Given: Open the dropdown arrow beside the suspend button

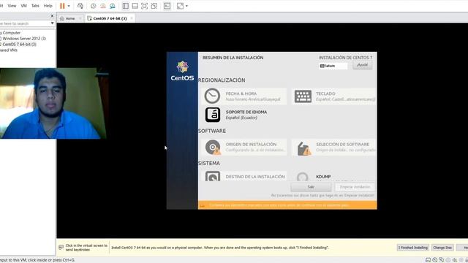Looking at the screenshot, I should coord(69,6).
